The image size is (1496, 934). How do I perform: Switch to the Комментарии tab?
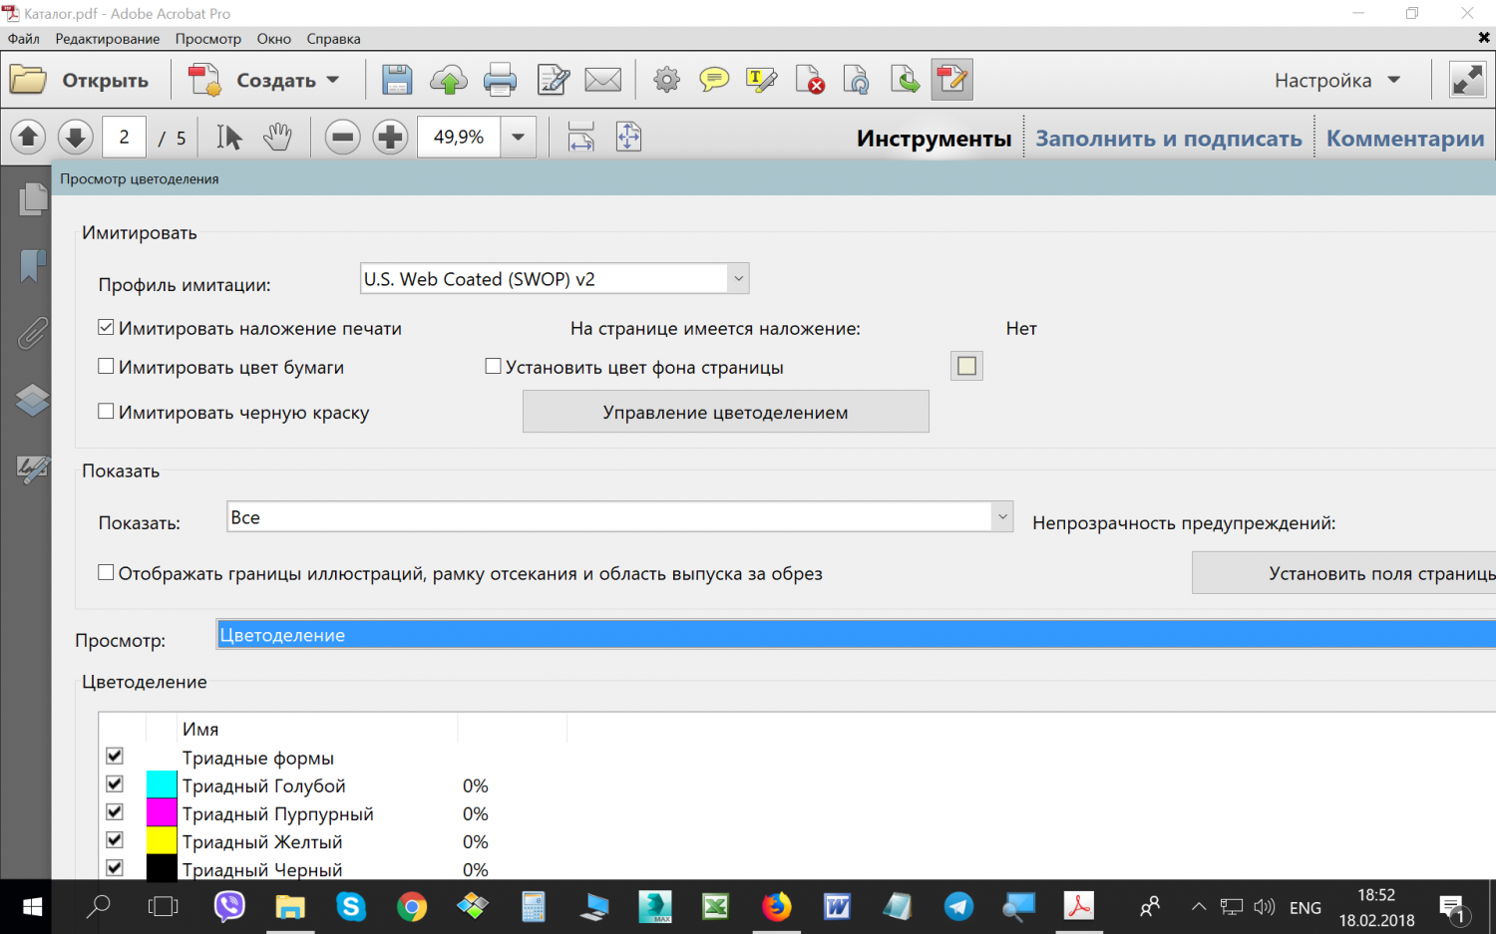pos(1405,139)
